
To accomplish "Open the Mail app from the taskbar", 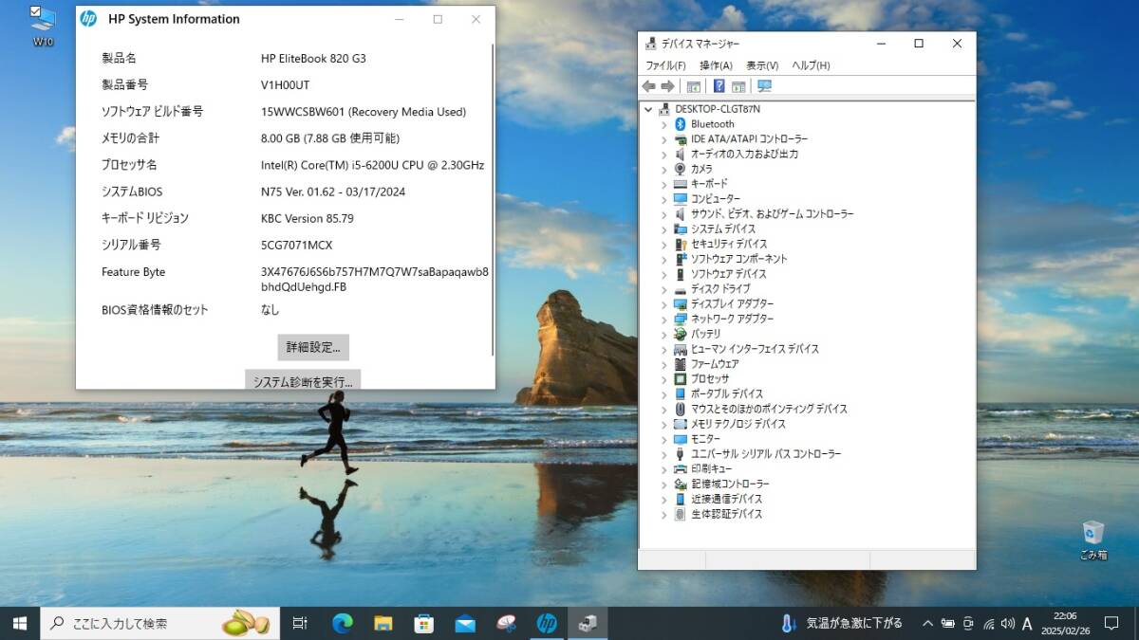I will point(465,623).
